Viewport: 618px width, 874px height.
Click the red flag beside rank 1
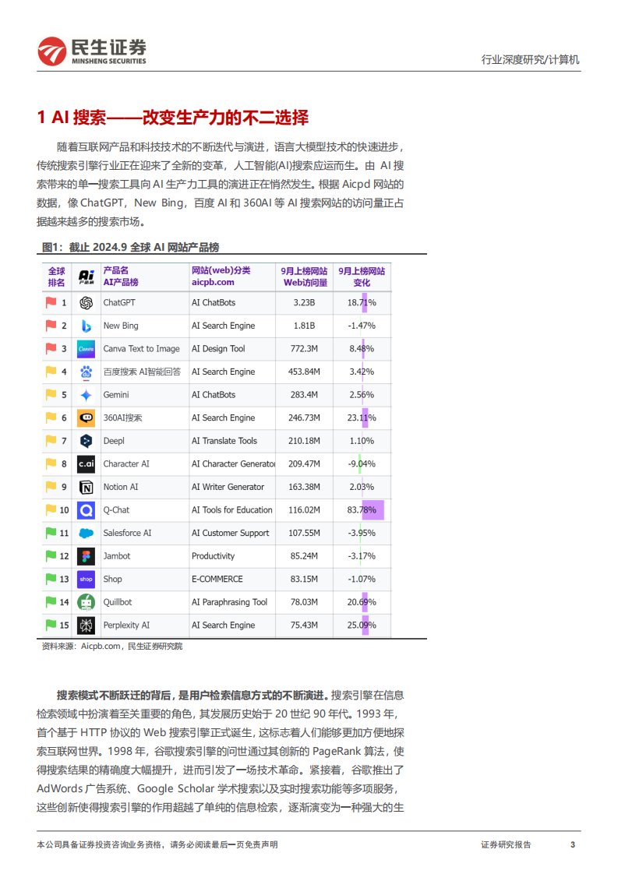point(51,302)
